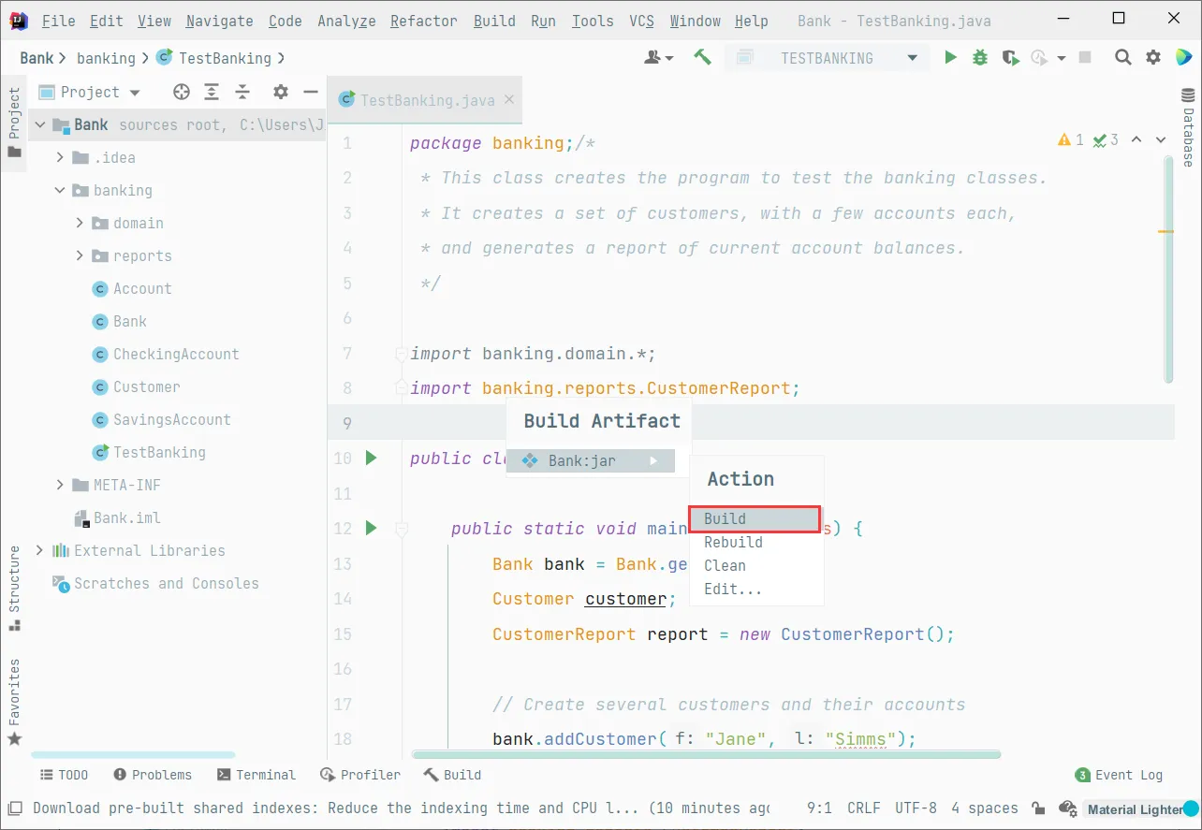Screen dimensions: 1202x830
Task: Click the UTF-8 encoding in status bar
Action: tap(916, 808)
